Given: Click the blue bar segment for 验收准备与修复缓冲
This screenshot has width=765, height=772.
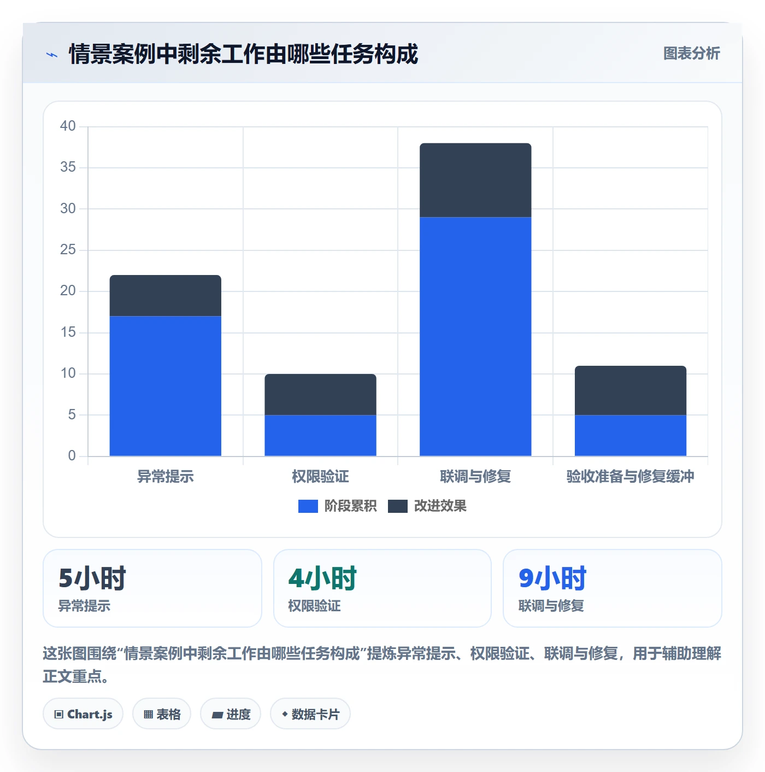Looking at the screenshot, I should [x=631, y=436].
